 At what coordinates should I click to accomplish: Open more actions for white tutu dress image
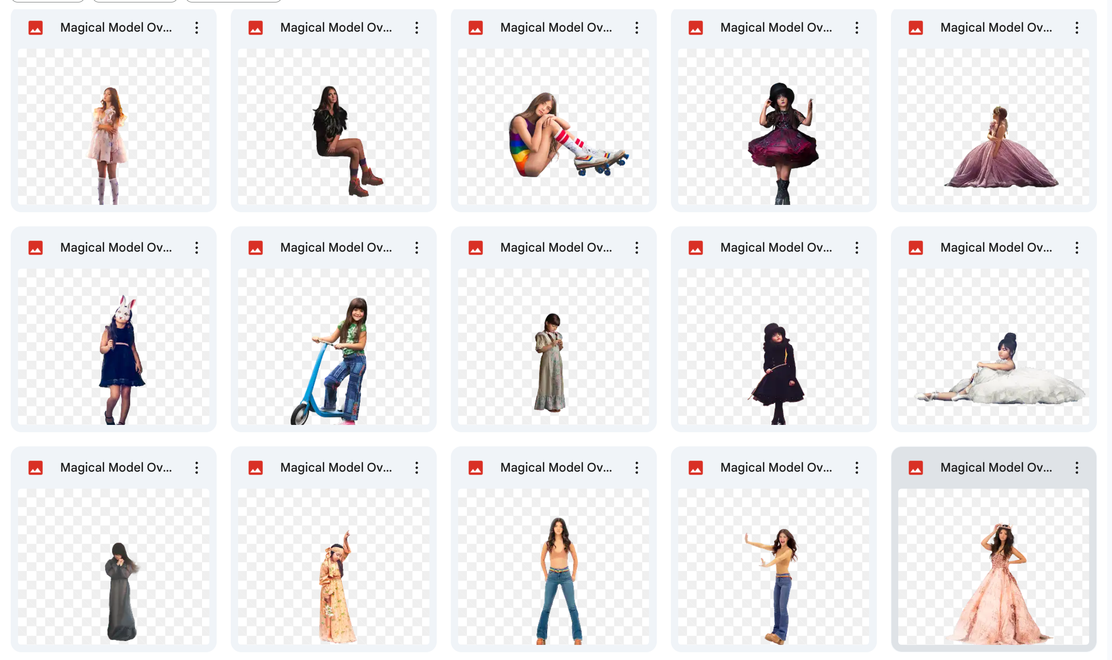1076,248
